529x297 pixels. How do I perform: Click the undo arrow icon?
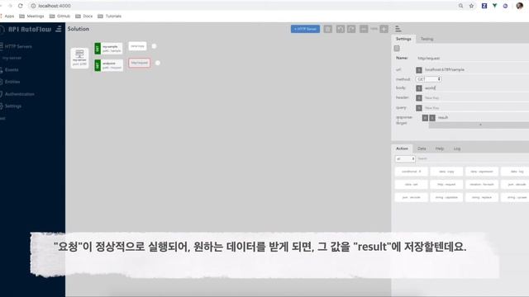pos(340,29)
